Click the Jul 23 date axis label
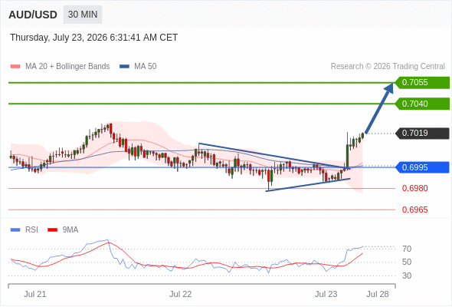 (x=326, y=294)
